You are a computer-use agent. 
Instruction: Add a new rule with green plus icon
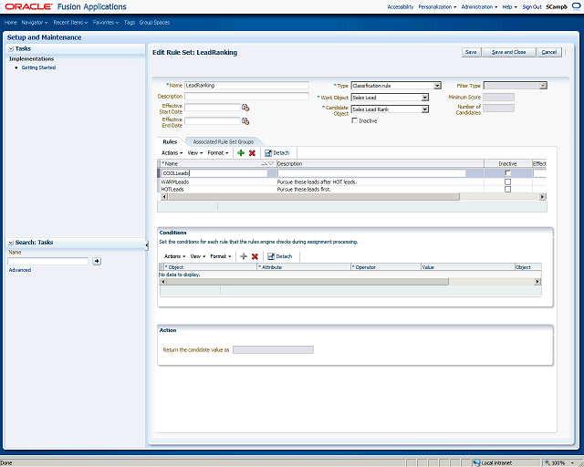(241, 152)
